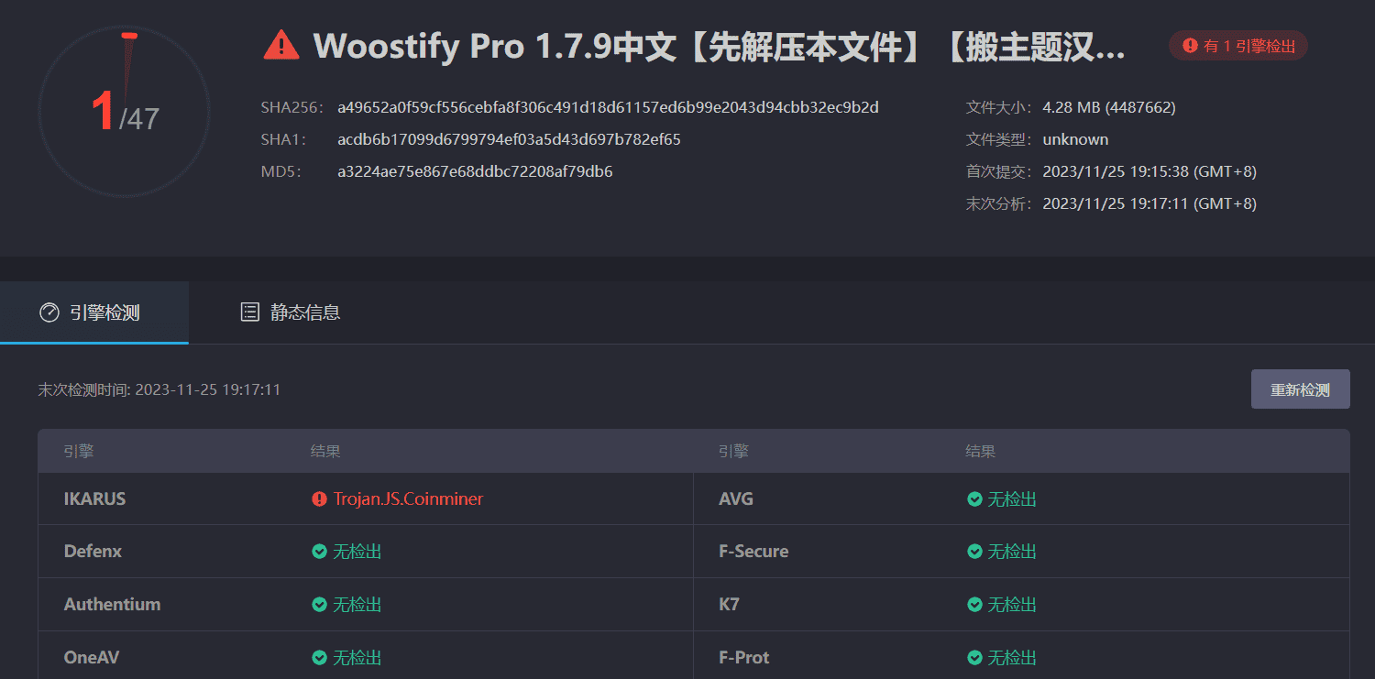Viewport: 1375px width, 679px height.
Task: Click the 1/47 detection score gauge
Action: coord(125,111)
